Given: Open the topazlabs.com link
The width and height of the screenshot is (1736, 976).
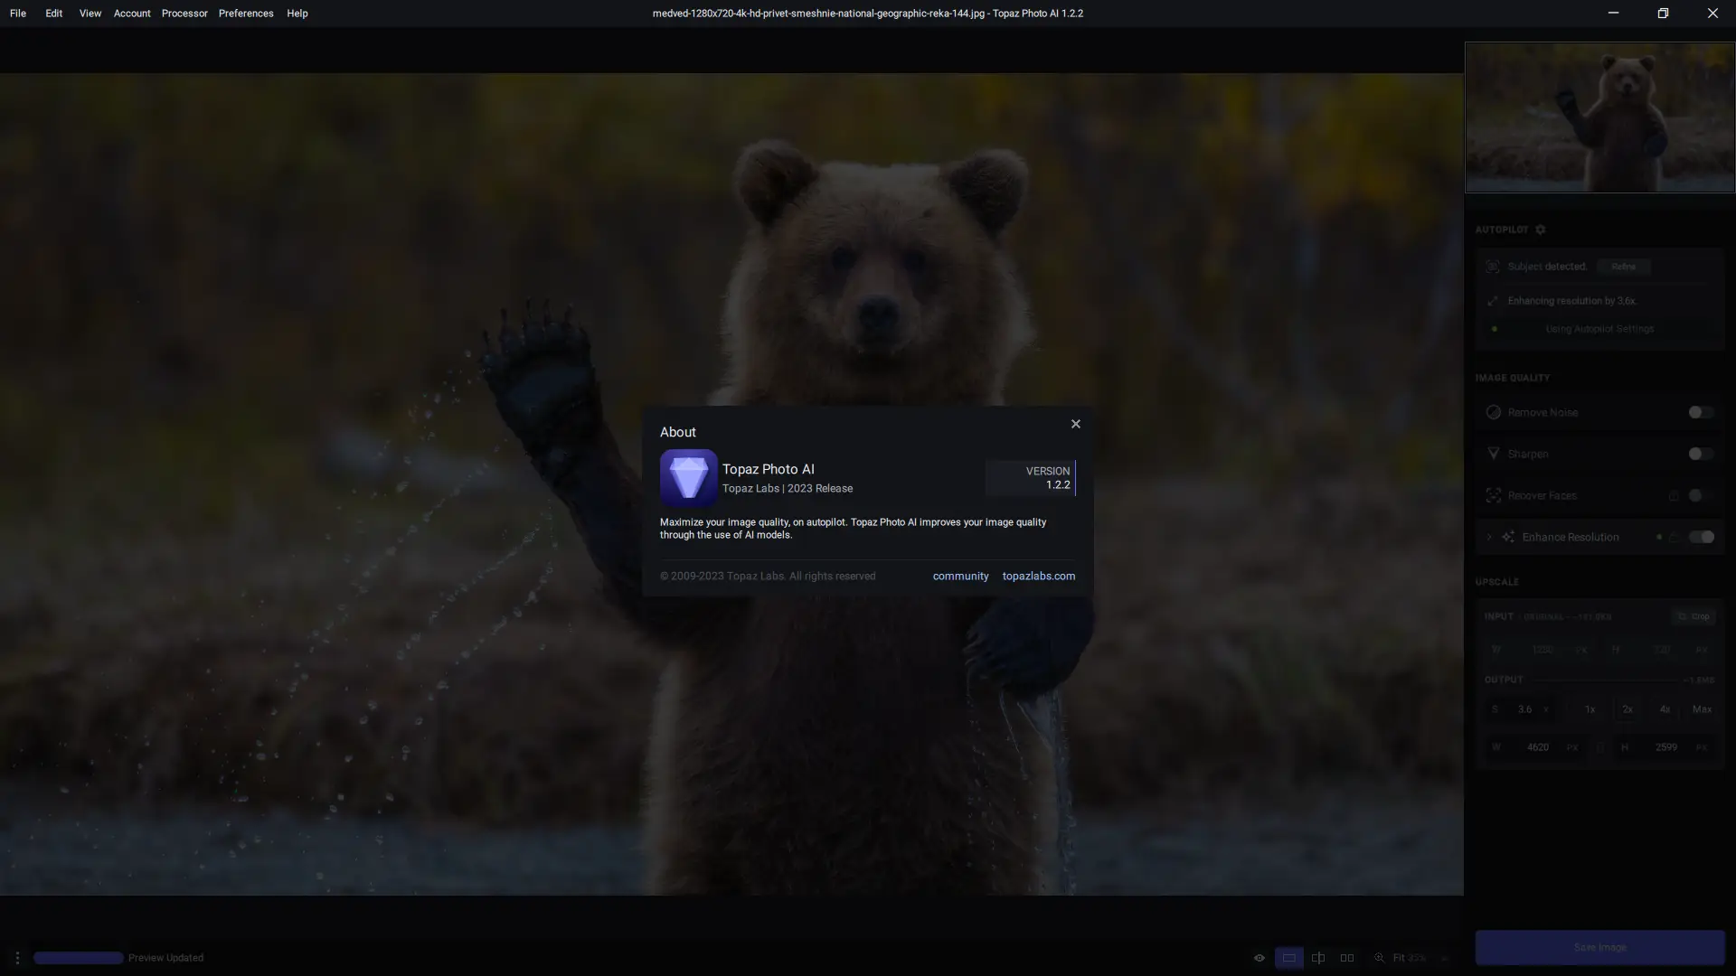Looking at the screenshot, I should 1038,576.
